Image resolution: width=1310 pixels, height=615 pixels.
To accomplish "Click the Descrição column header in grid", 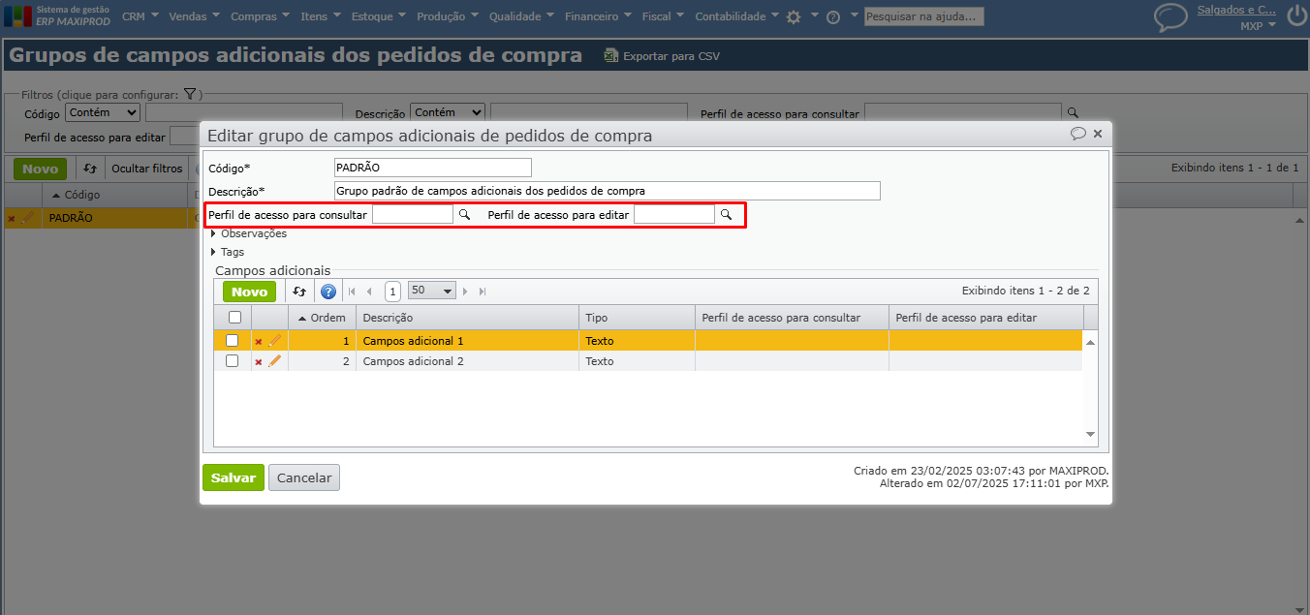I will [467, 318].
